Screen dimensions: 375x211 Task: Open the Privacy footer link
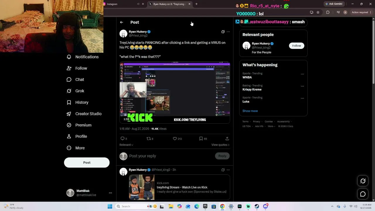[x=256, y=122]
